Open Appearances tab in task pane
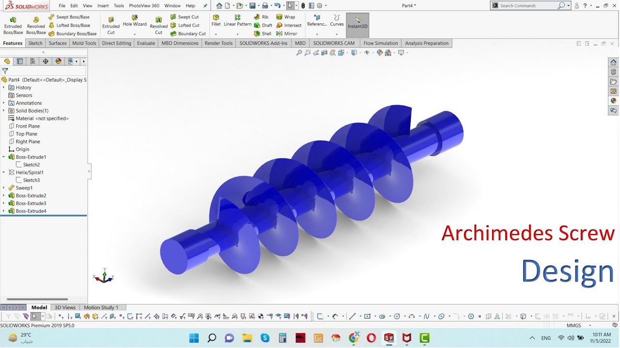Viewport: 620px width, 348px height. tap(614, 101)
